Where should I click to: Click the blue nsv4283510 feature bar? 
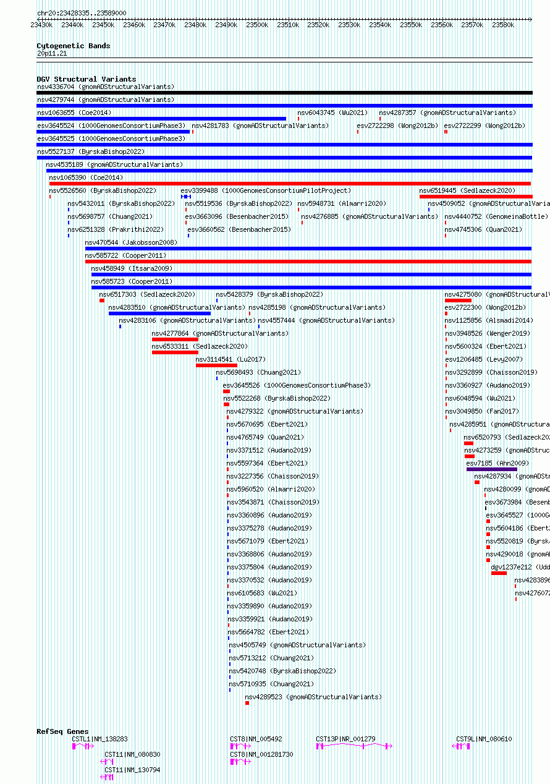(159, 313)
